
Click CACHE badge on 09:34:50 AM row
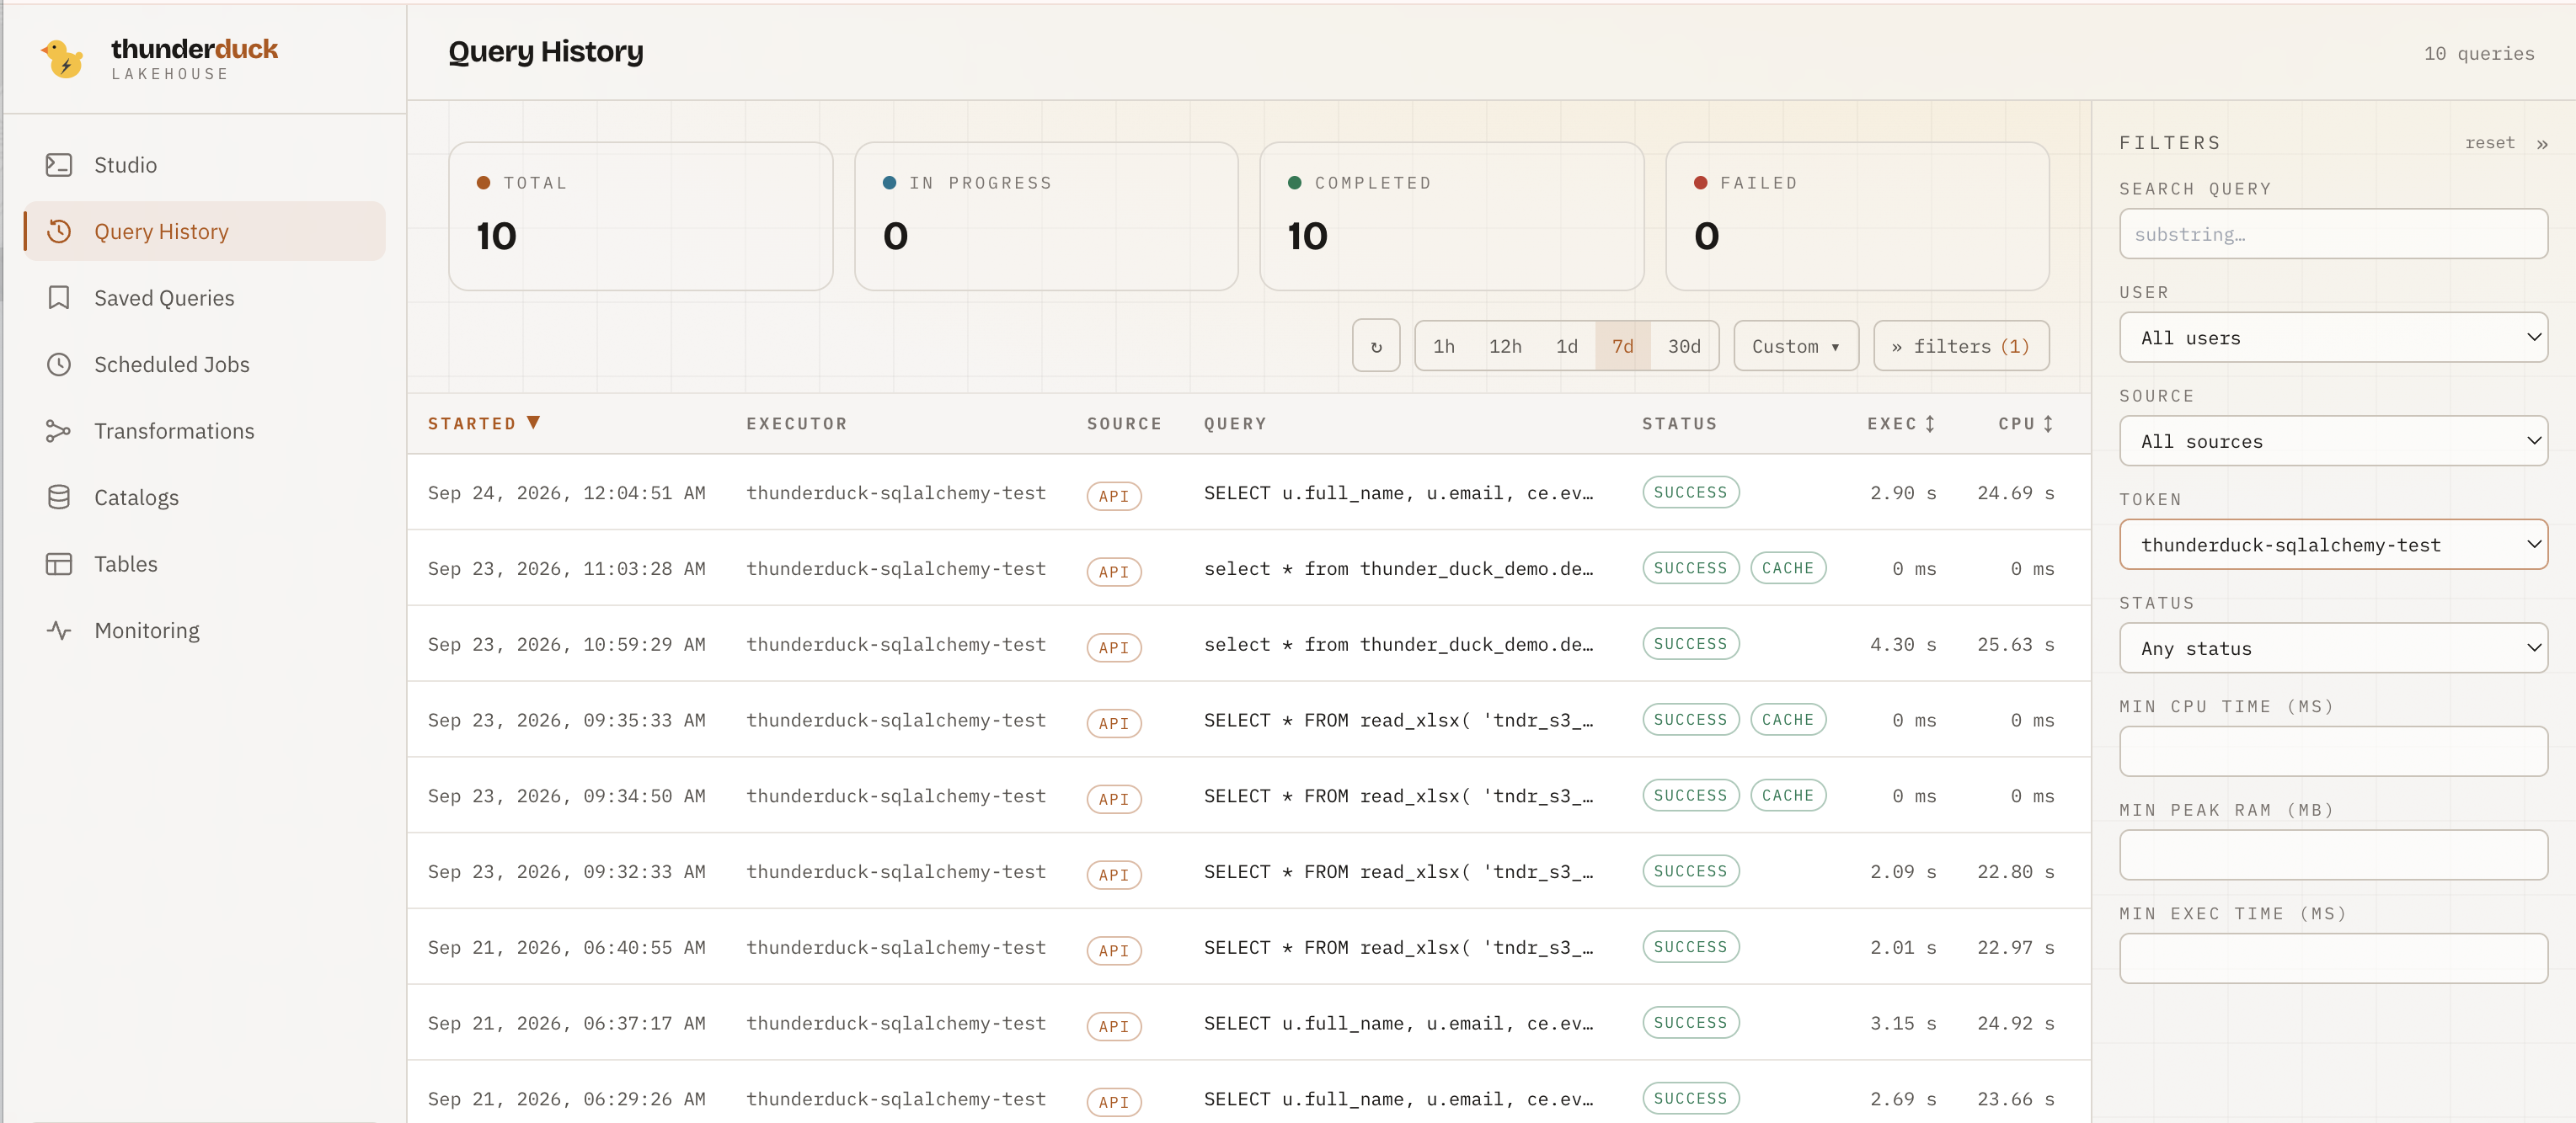click(x=1787, y=796)
